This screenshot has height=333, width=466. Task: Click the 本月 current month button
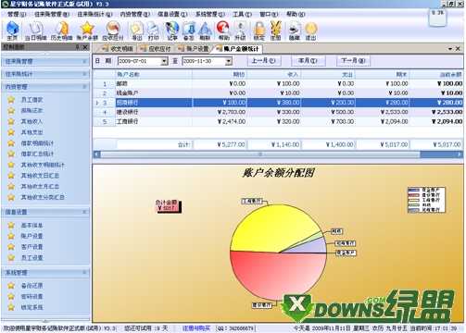[x=309, y=61]
